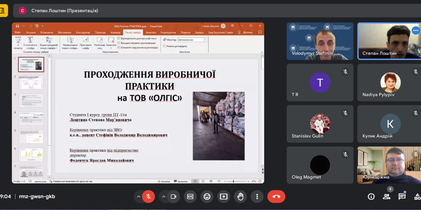The height and width of the screenshot is (210, 421).
Task: Open the chat with everyone panel
Action: [402, 196]
